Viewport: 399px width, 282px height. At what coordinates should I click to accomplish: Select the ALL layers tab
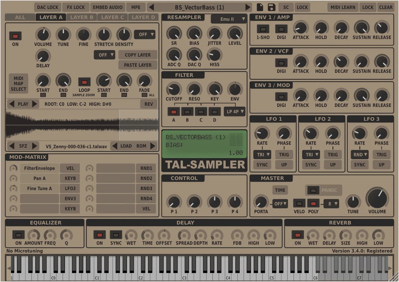(x=19, y=17)
